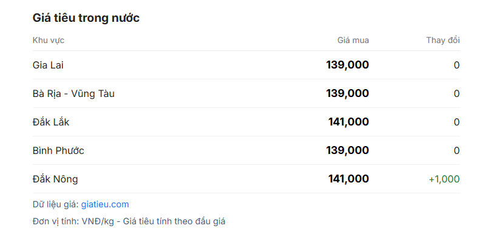Select the Bình Phước region row
491x237 pixels.
(x=246, y=150)
